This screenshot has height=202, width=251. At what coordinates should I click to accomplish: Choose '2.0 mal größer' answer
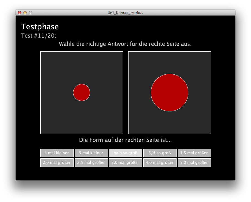click(57, 162)
